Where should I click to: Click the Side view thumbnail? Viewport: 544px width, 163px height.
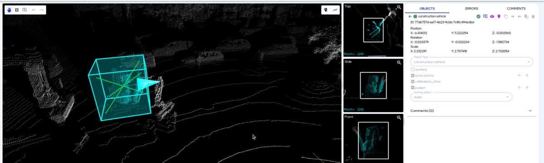click(x=373, y=85)
